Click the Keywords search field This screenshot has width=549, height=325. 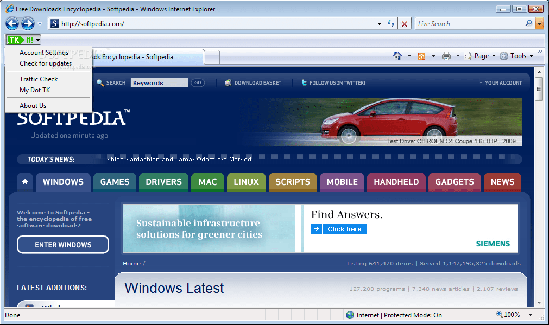(159, 83)
